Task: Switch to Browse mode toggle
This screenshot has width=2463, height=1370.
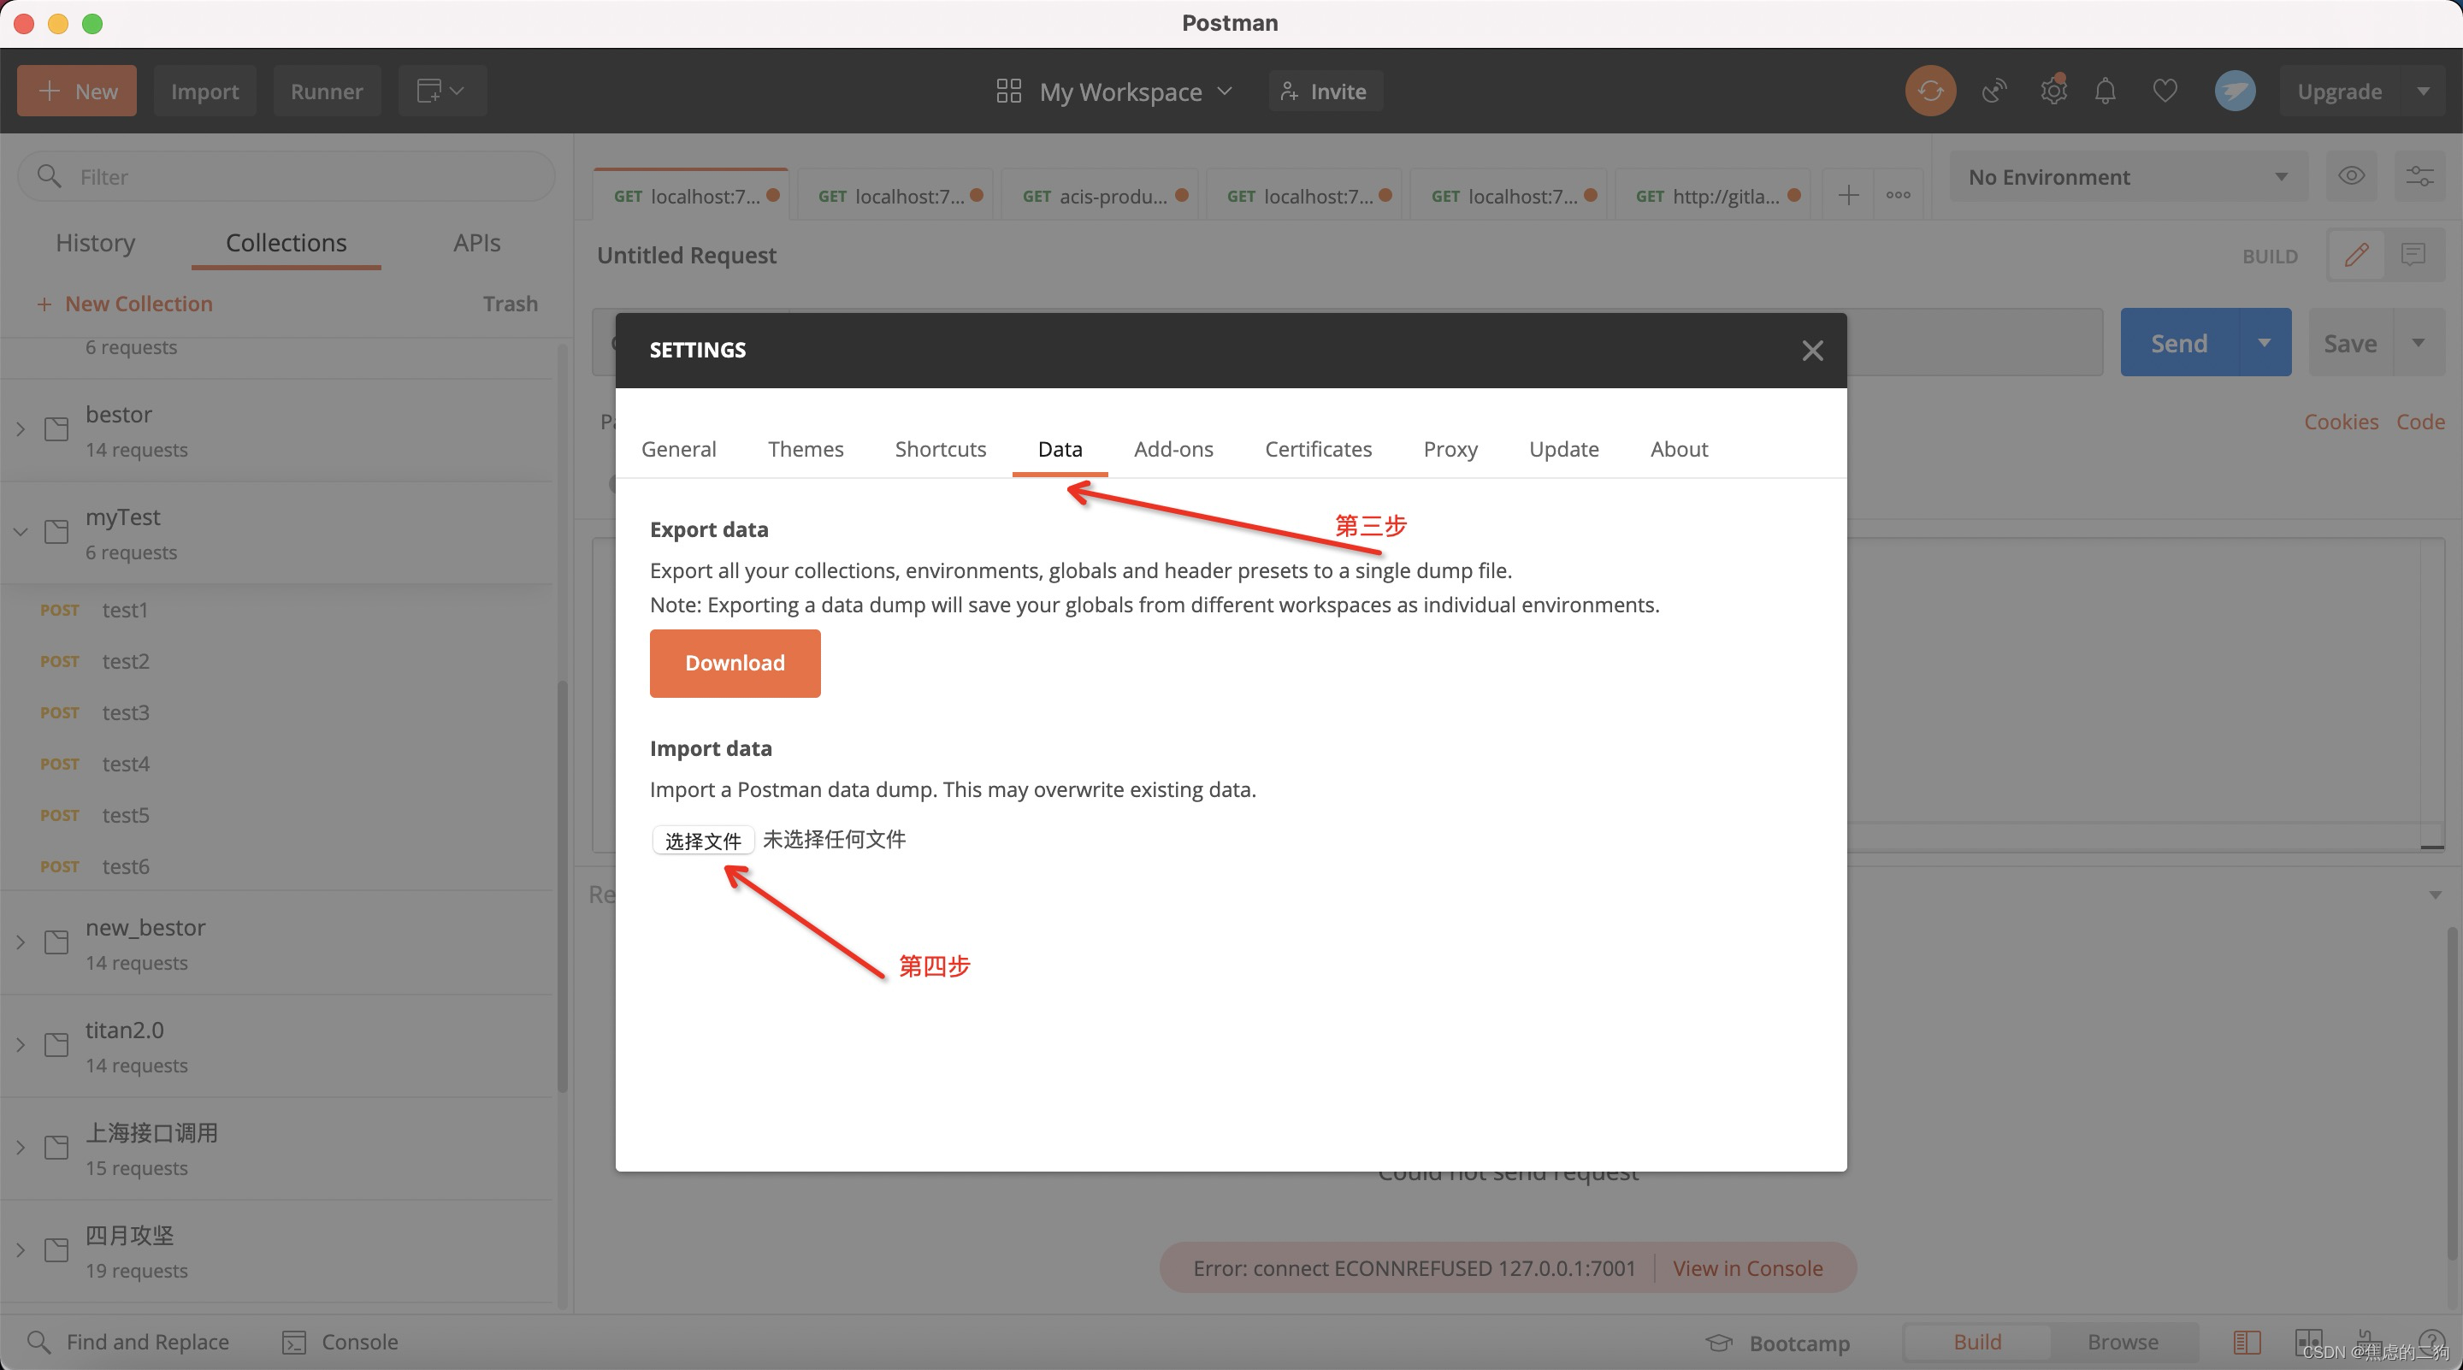Action: click(2123, 1341)
